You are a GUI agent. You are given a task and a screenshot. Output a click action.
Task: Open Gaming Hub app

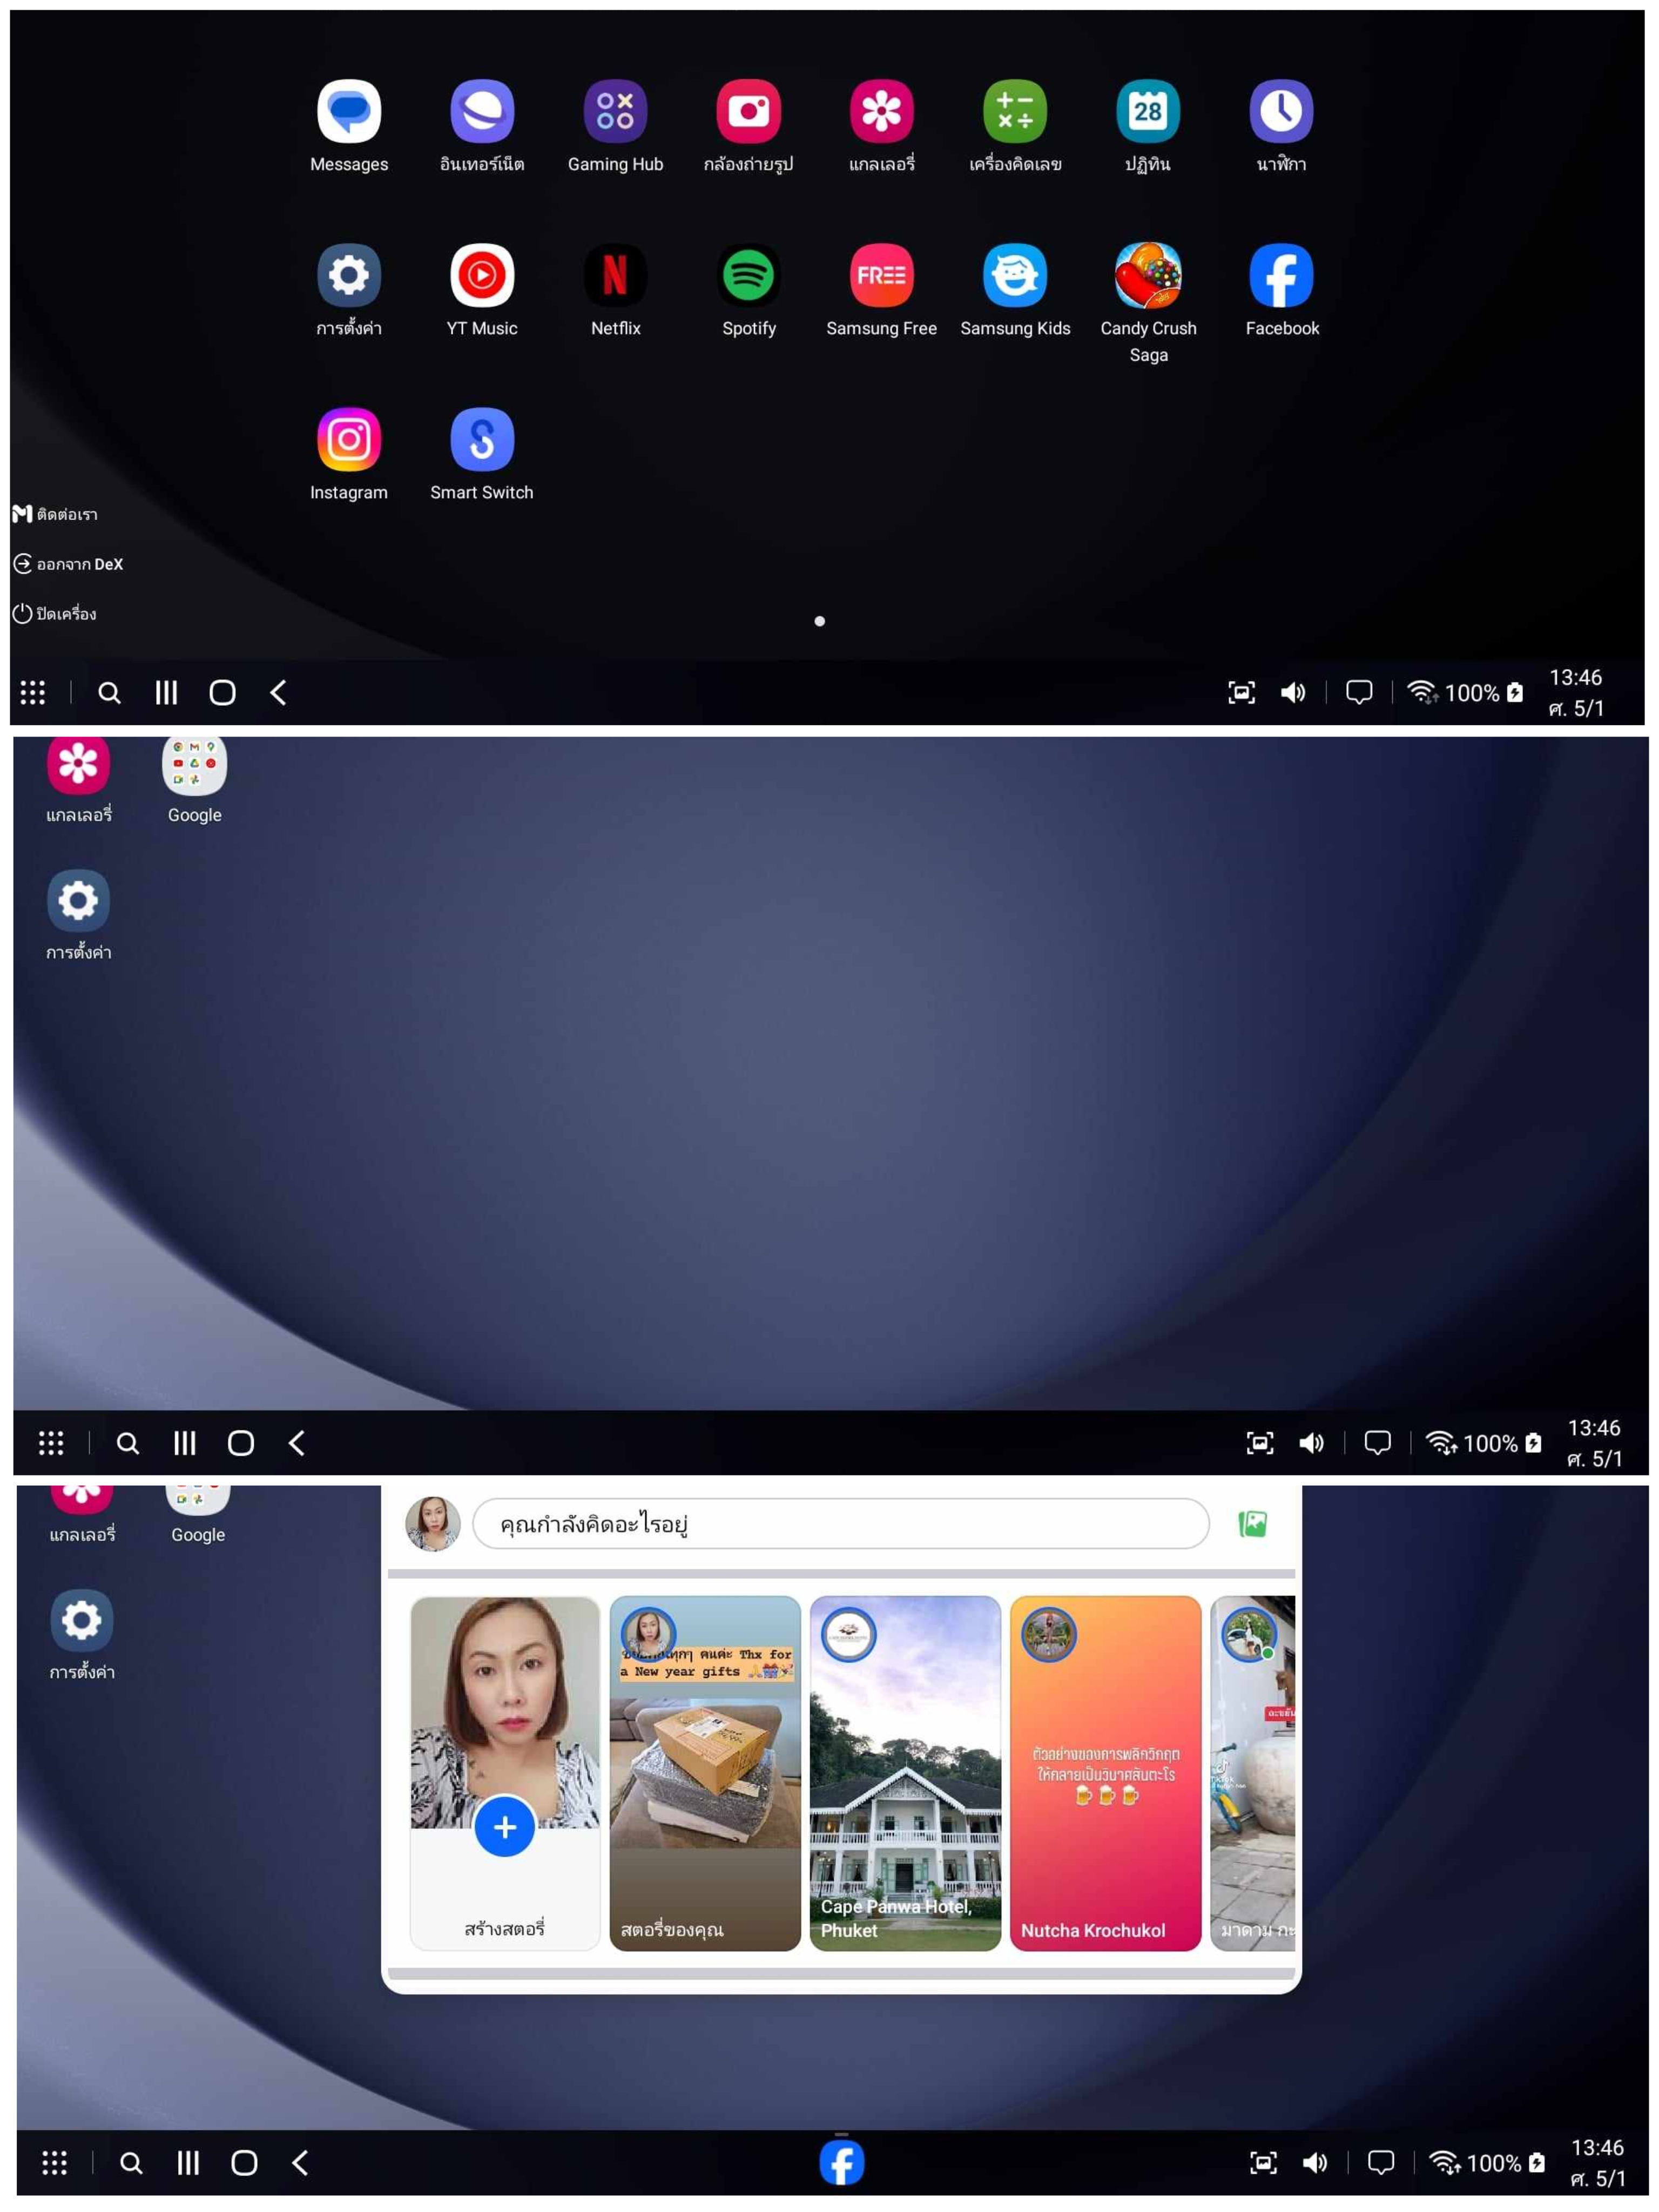pyautogui.click(x=615, y=111)
